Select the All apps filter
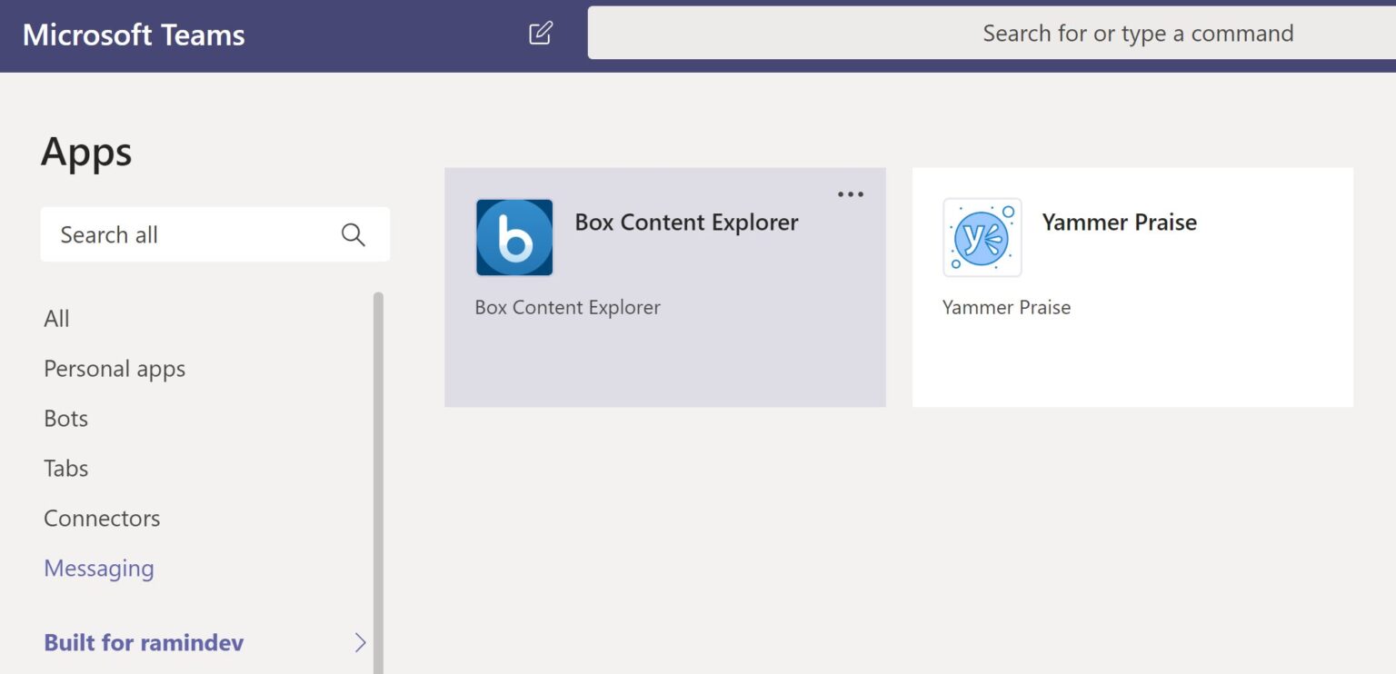 [x=56, y=318]
